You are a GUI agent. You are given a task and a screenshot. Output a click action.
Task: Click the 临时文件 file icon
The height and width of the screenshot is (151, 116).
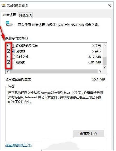point(13,57)
